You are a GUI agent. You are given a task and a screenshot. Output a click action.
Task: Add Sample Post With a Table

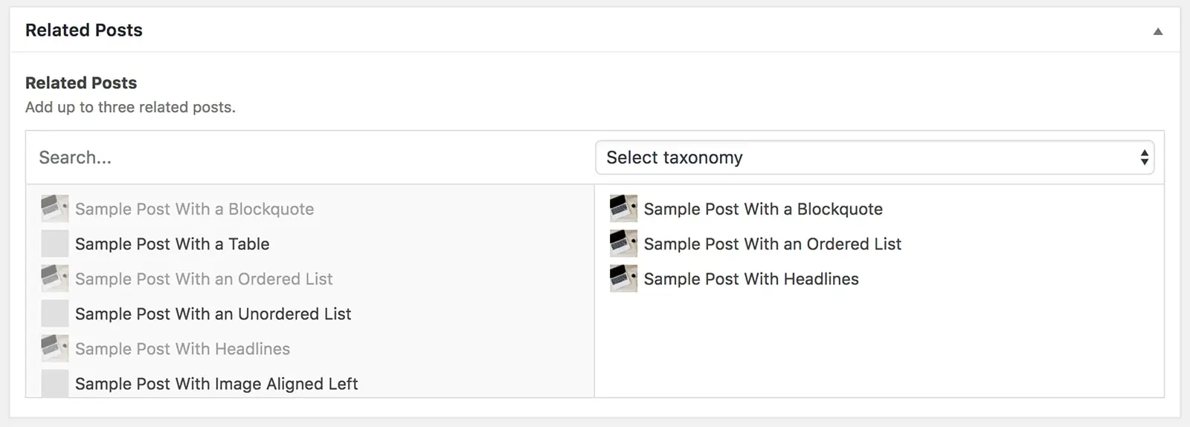[x=172, y=244]
